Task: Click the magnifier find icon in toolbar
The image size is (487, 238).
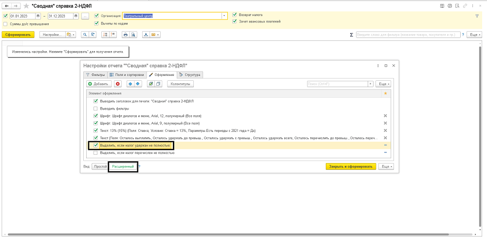Action: 85,35
